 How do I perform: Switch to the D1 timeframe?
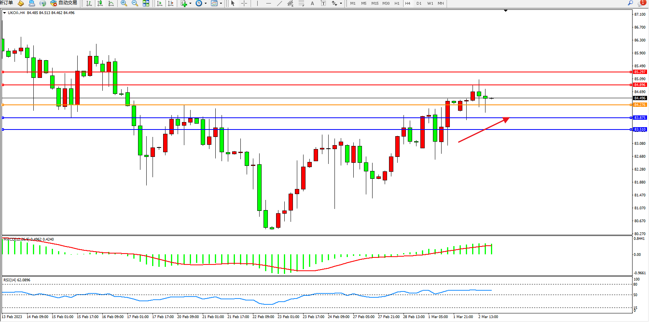[419, 4]
